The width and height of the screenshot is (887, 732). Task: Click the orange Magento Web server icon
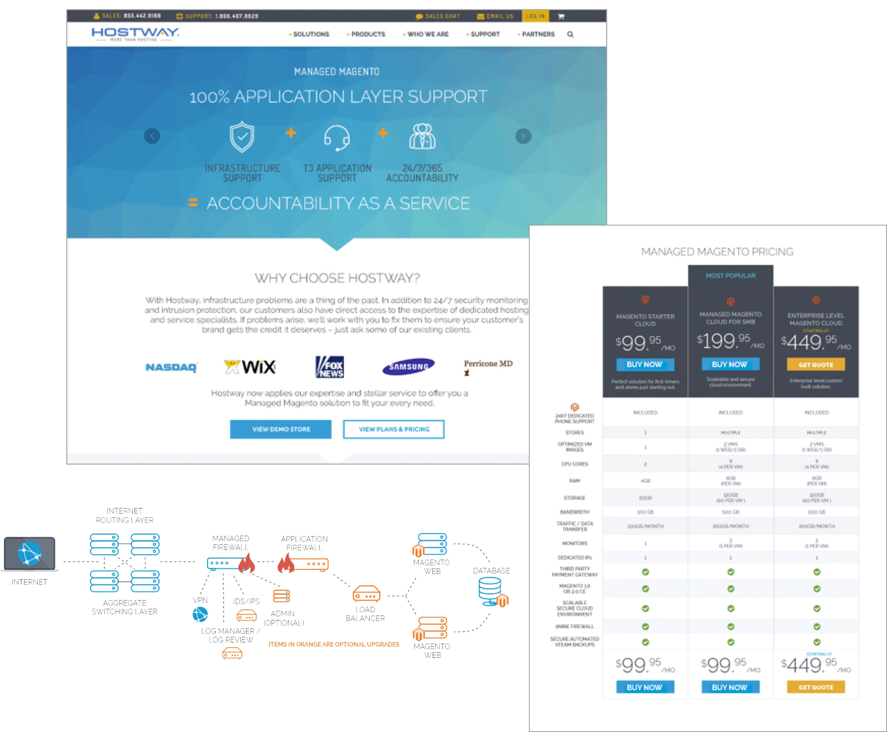tap(430, 629)
